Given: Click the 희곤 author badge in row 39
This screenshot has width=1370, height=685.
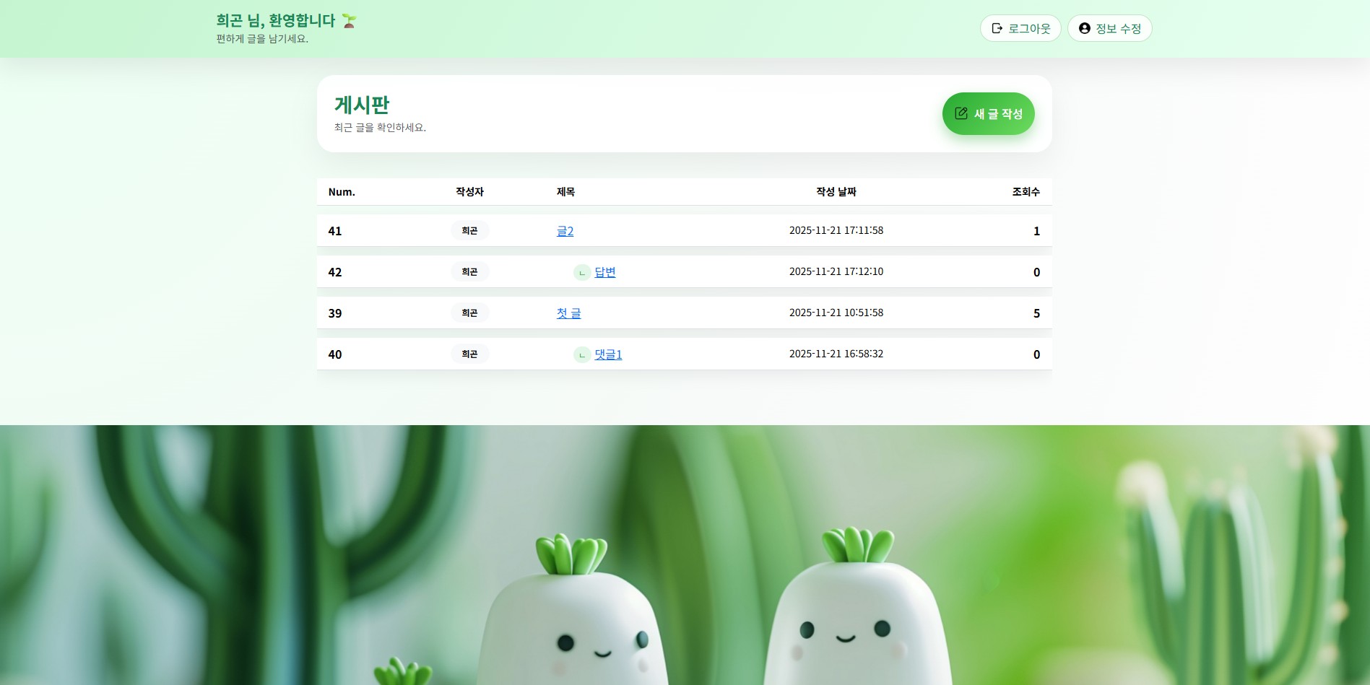Looking at the screenshot, I should click(469, 313).
